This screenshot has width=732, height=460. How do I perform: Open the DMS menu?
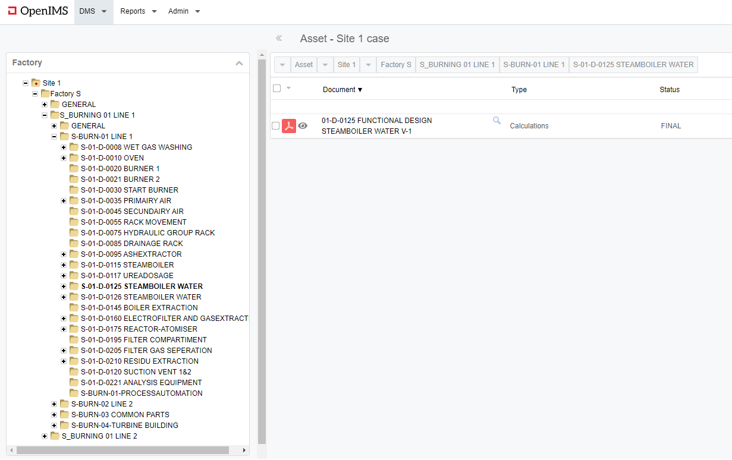pyautogui.click(x=93, y=11)
